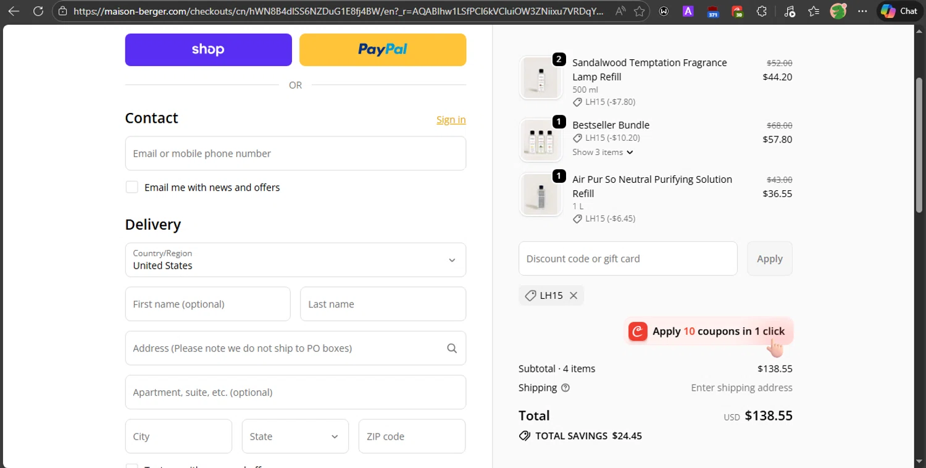Click 'Apply 10 coupons in 1 click' banner

(708, 332)
